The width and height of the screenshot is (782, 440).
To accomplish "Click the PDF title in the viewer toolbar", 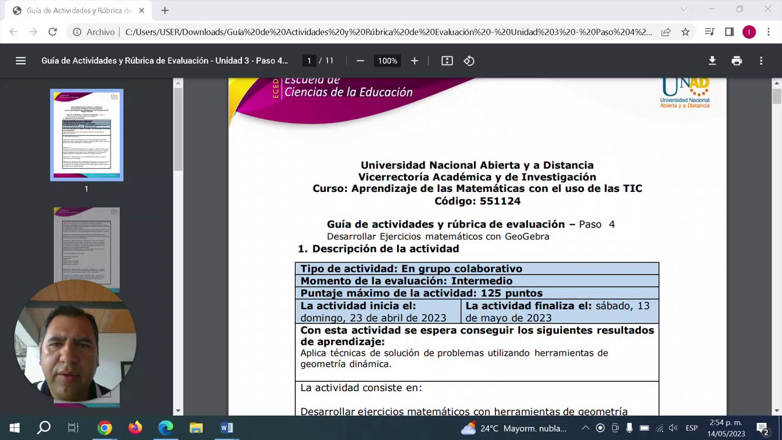I will (165, 61).
